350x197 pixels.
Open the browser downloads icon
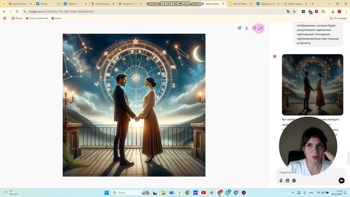332,11
